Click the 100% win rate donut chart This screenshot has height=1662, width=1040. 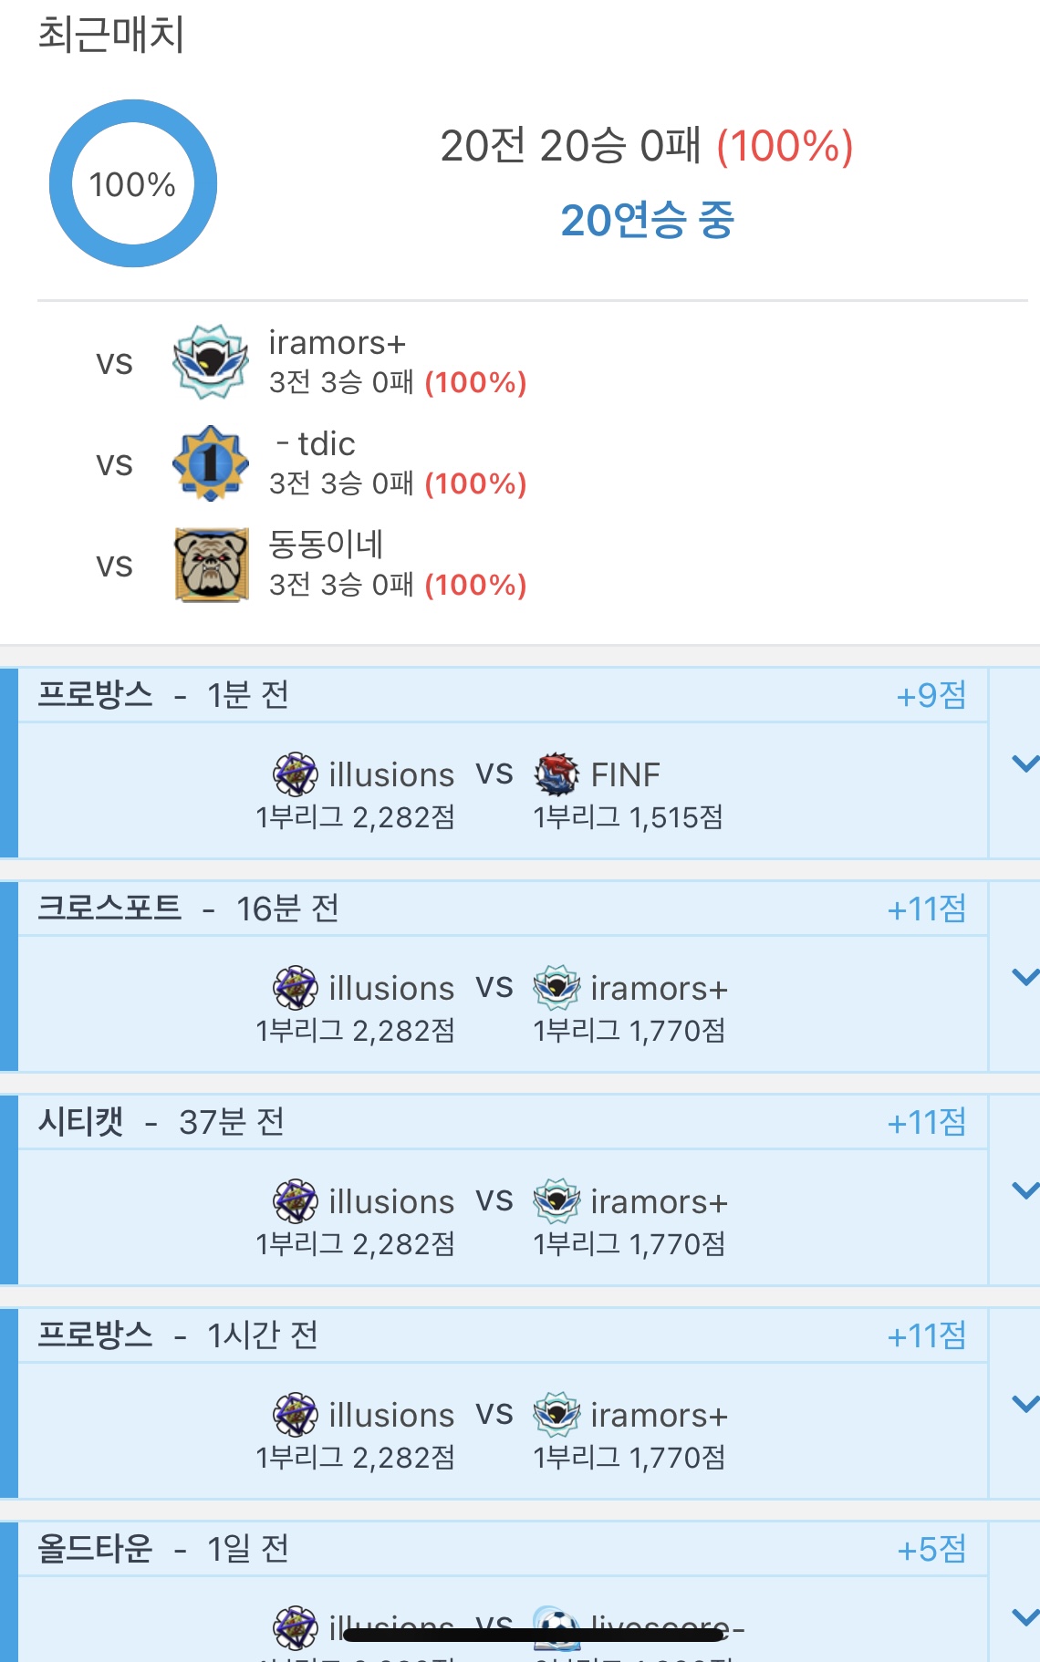point(133,183)
